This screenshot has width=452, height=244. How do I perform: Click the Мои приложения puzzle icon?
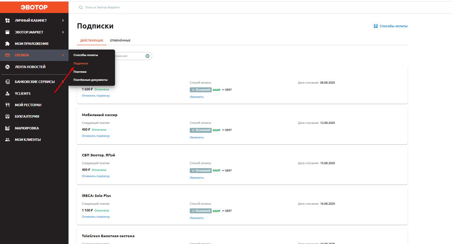tap(8, 44)
